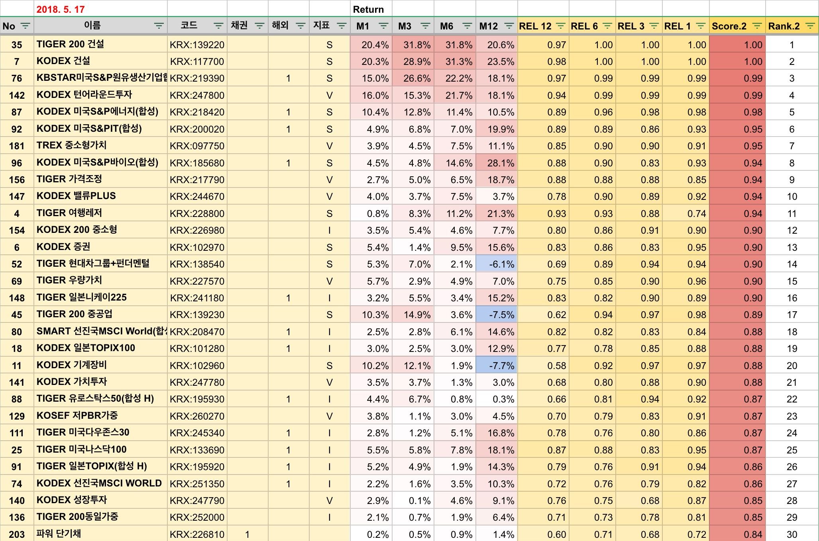Click the KODEX 일본TOPIX100 cell

100,348
